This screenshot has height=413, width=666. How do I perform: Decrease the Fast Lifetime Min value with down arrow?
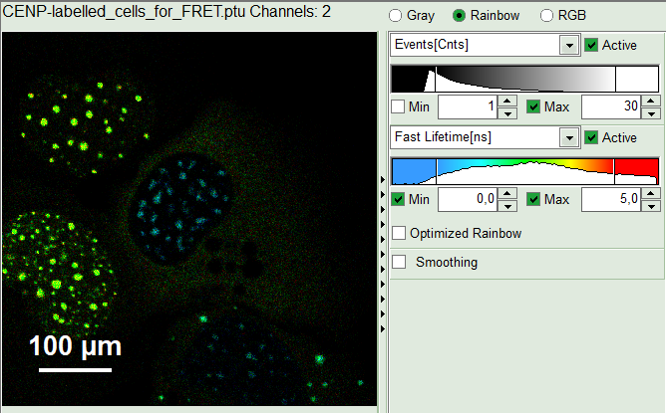(x=507, y=206)
